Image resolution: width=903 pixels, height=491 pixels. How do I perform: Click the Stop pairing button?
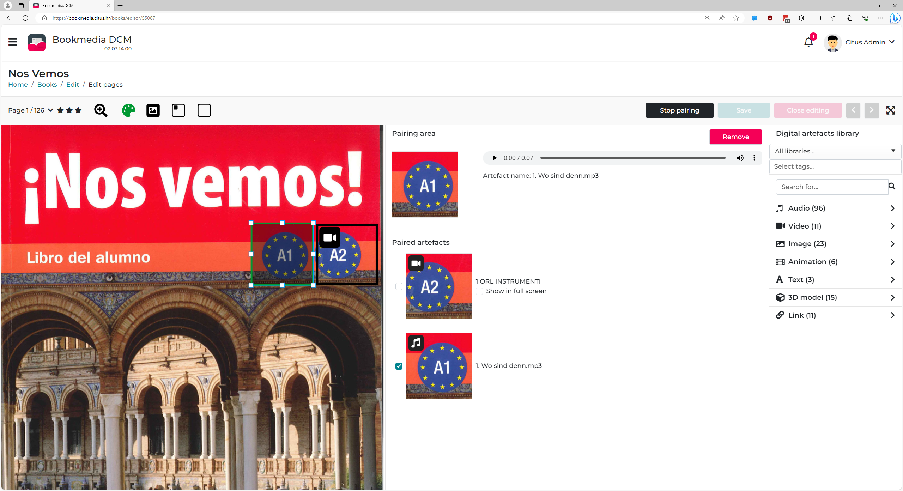(x=679, y=110)
